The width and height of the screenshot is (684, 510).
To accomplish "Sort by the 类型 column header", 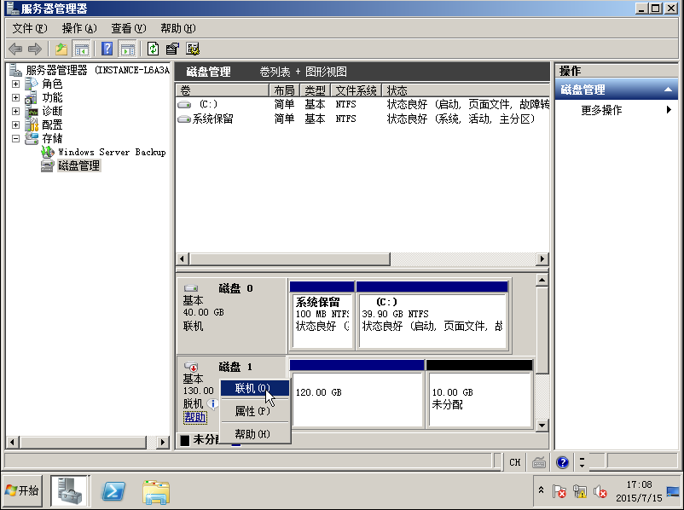I will coord(316,90).
